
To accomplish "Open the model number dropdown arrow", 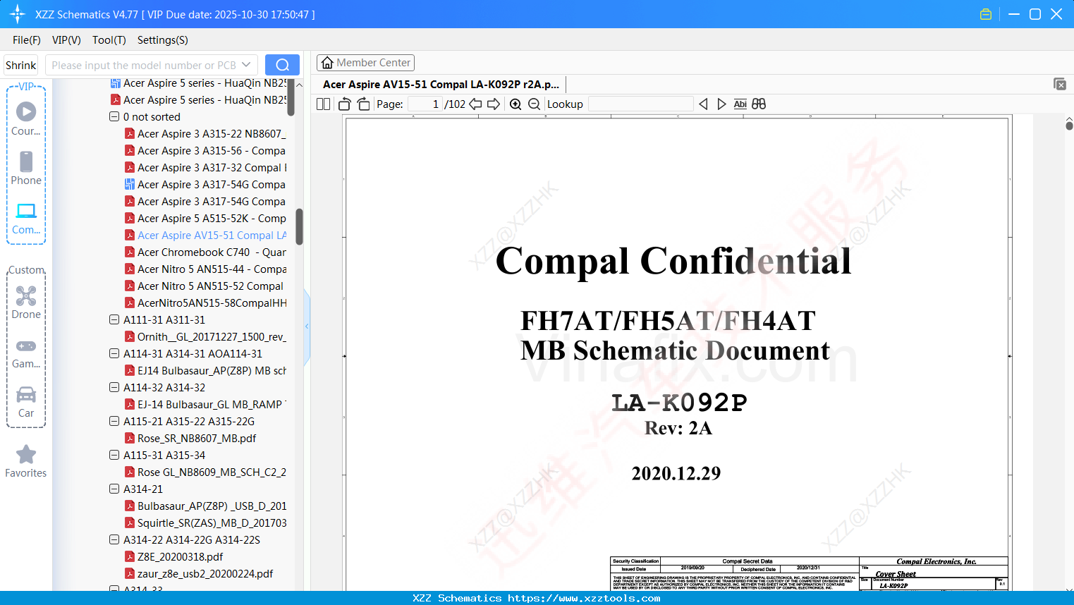I will click(246, 65).
